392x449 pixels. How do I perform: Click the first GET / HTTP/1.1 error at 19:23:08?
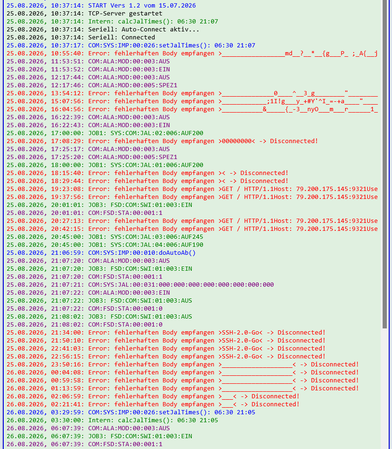(x=192, y=189)
